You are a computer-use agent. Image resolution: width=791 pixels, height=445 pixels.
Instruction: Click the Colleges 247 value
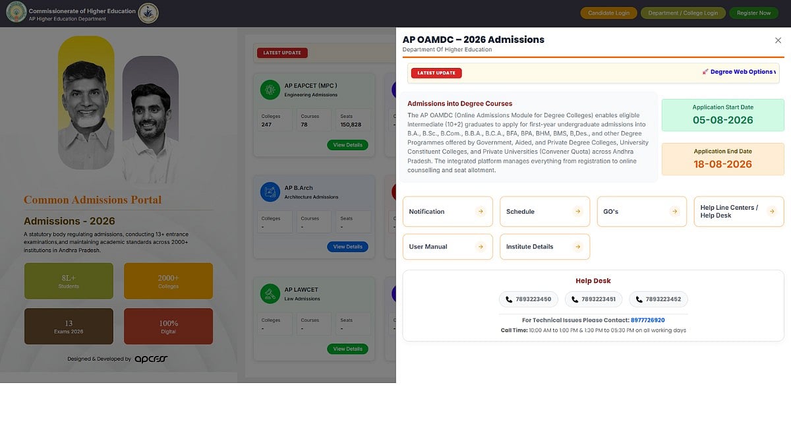[x=266, y=125]
